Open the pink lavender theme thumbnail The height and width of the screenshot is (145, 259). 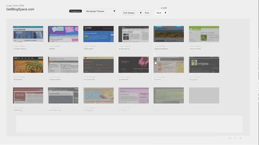(134, 95)
